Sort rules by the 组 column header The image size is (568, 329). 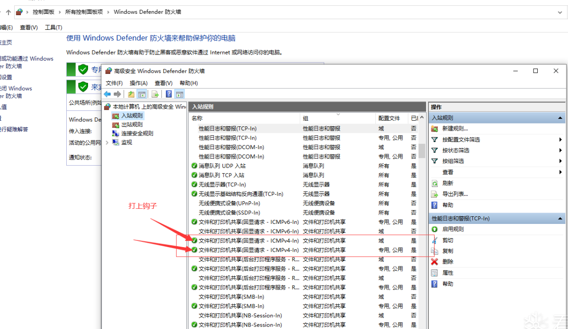pyautogui.click(x=338, y=118)
